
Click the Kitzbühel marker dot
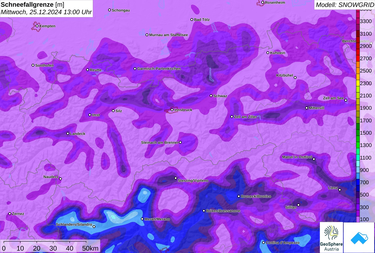click(x=295, y=78)
